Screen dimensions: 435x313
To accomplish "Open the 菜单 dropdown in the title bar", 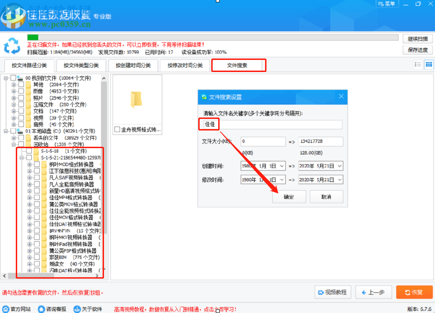I will 387,4.
